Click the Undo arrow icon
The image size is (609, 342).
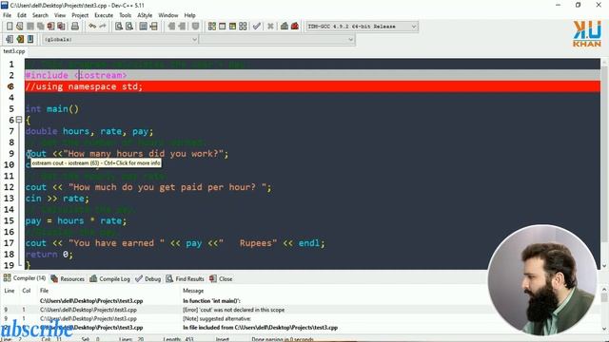tap(92, 27)
